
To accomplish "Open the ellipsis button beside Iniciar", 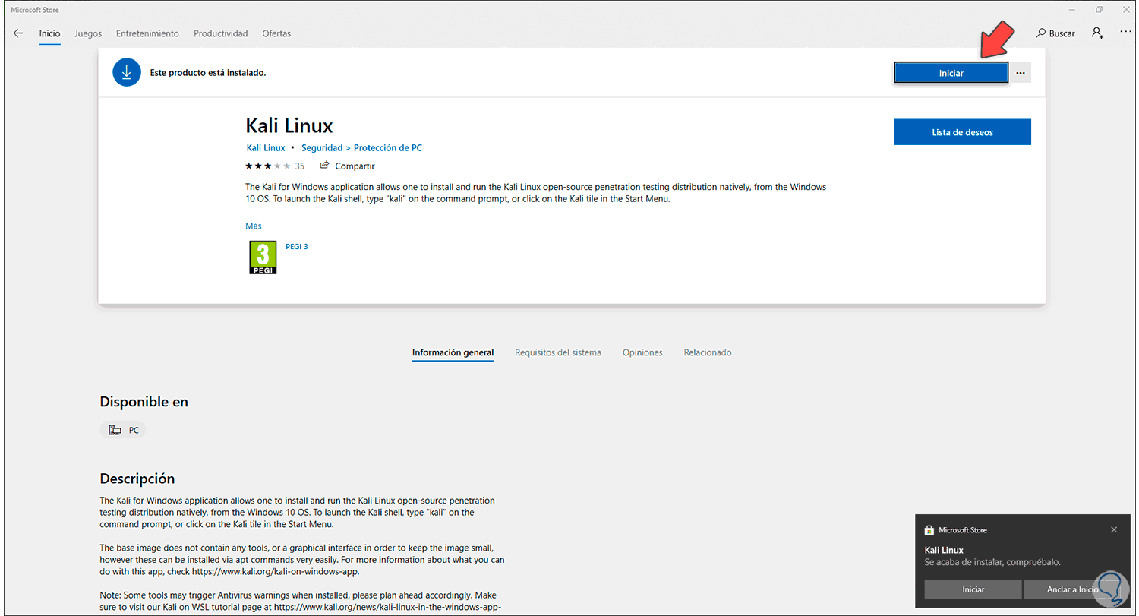I will (1021, 73).
